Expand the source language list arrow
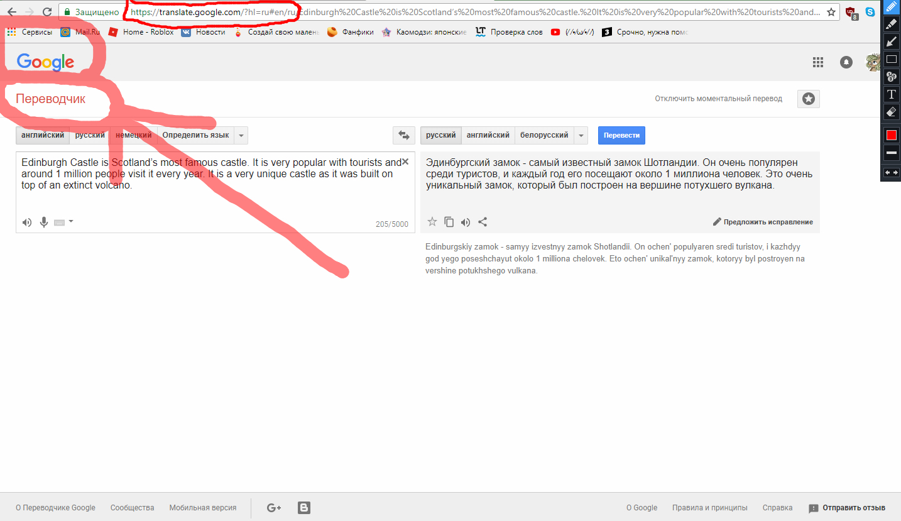 [x=241, y=135]
